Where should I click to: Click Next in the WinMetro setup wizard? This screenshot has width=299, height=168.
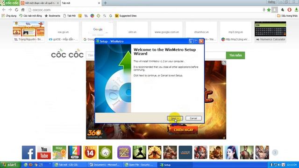point(175,118)
